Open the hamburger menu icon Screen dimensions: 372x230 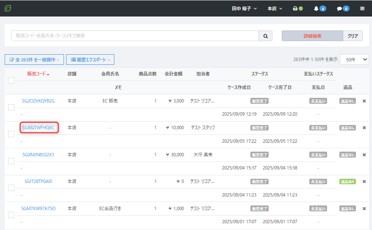tap(362, 8)
